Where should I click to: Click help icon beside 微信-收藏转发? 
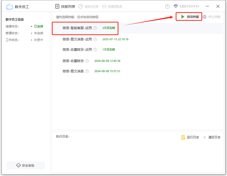click(x=87, y=61)
